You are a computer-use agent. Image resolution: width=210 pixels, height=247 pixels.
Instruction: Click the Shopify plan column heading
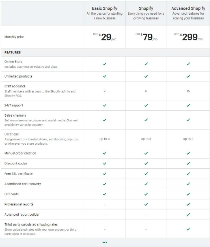coord(146,8)
